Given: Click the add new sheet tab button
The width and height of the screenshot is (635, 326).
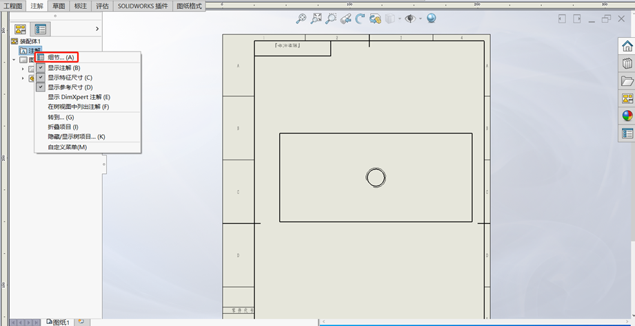Looking at the screenshot, I should 81,321.
